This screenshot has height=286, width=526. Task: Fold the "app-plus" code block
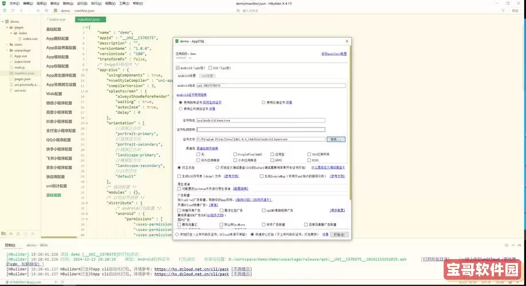pyautogui.click(x=87, y=70)
